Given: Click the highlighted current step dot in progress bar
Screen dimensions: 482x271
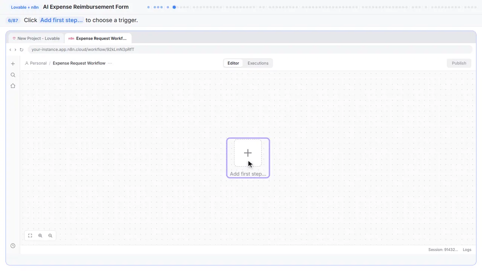Looking at the screenshot, I should click(x=174, y=7).
